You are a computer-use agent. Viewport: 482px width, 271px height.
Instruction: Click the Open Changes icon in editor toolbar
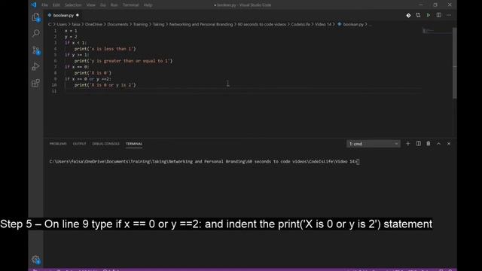[418, 15]
